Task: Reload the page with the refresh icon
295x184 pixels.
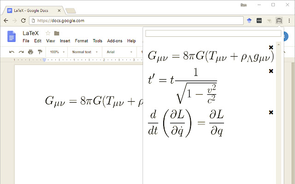Action: pos(24,20)
